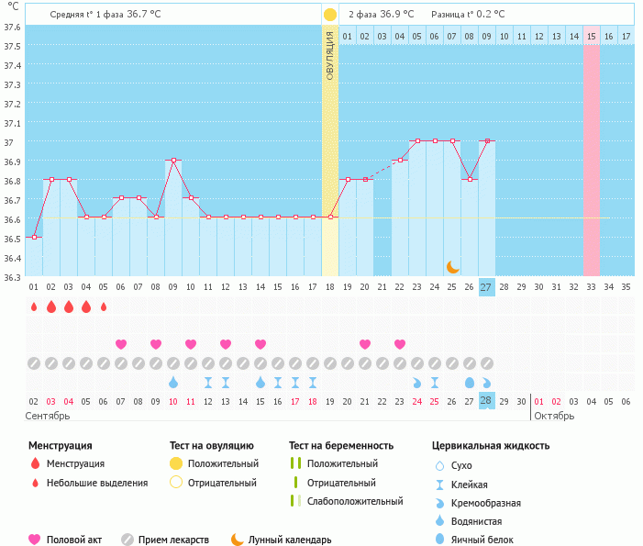Select highlighted cycle day 27 on the axis

point(486,286)
